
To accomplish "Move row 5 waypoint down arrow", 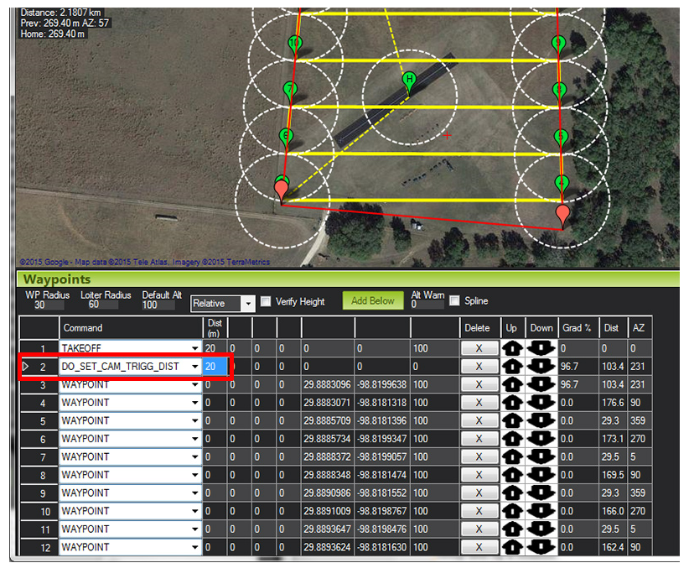I will [541, 420].
